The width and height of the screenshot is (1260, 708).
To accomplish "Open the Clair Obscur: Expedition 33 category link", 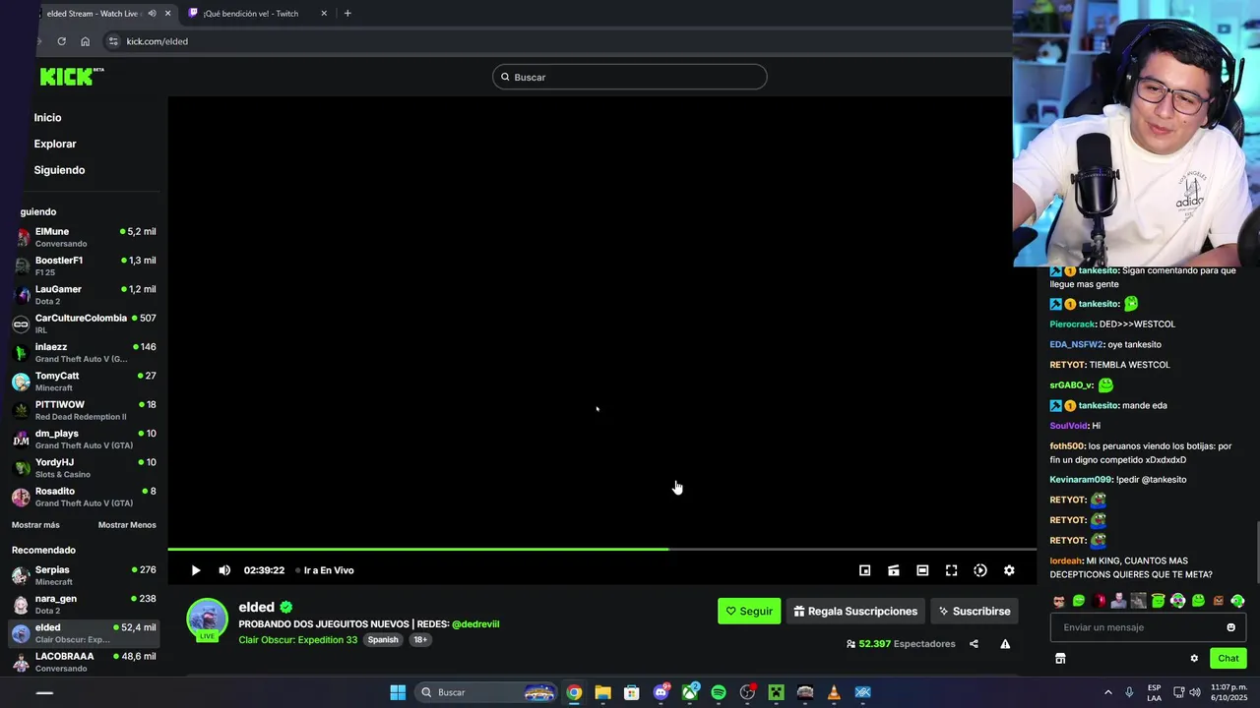I will 298,640.
